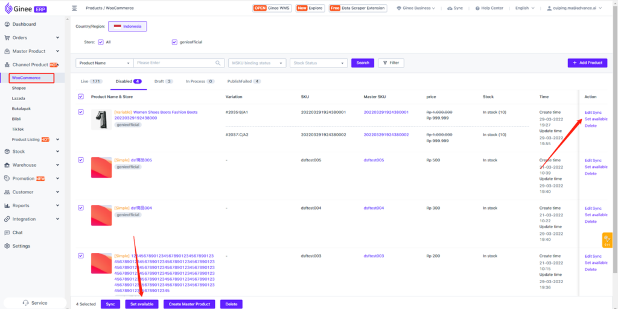Click the Customer people icon
Screen dimensions: 618x309
(7, 192)
